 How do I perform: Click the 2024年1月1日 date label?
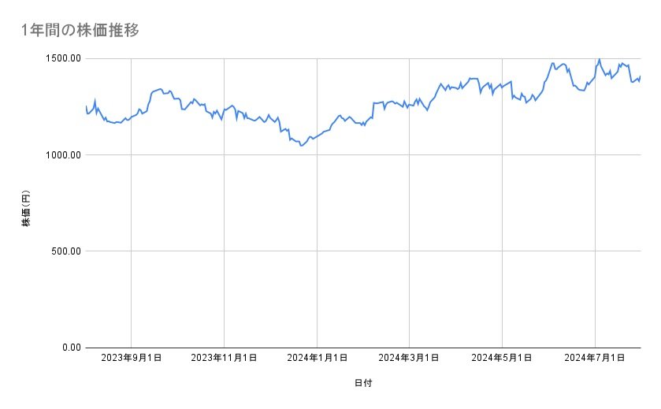click(317, 359)
